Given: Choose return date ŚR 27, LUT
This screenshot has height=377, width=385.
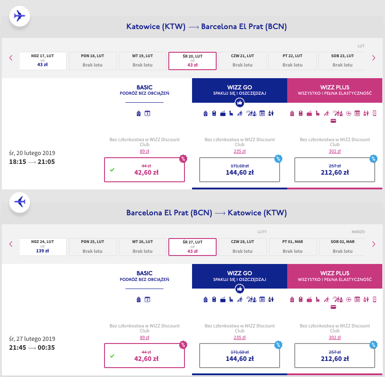Looking at the screenshot, I should [192, 247].
